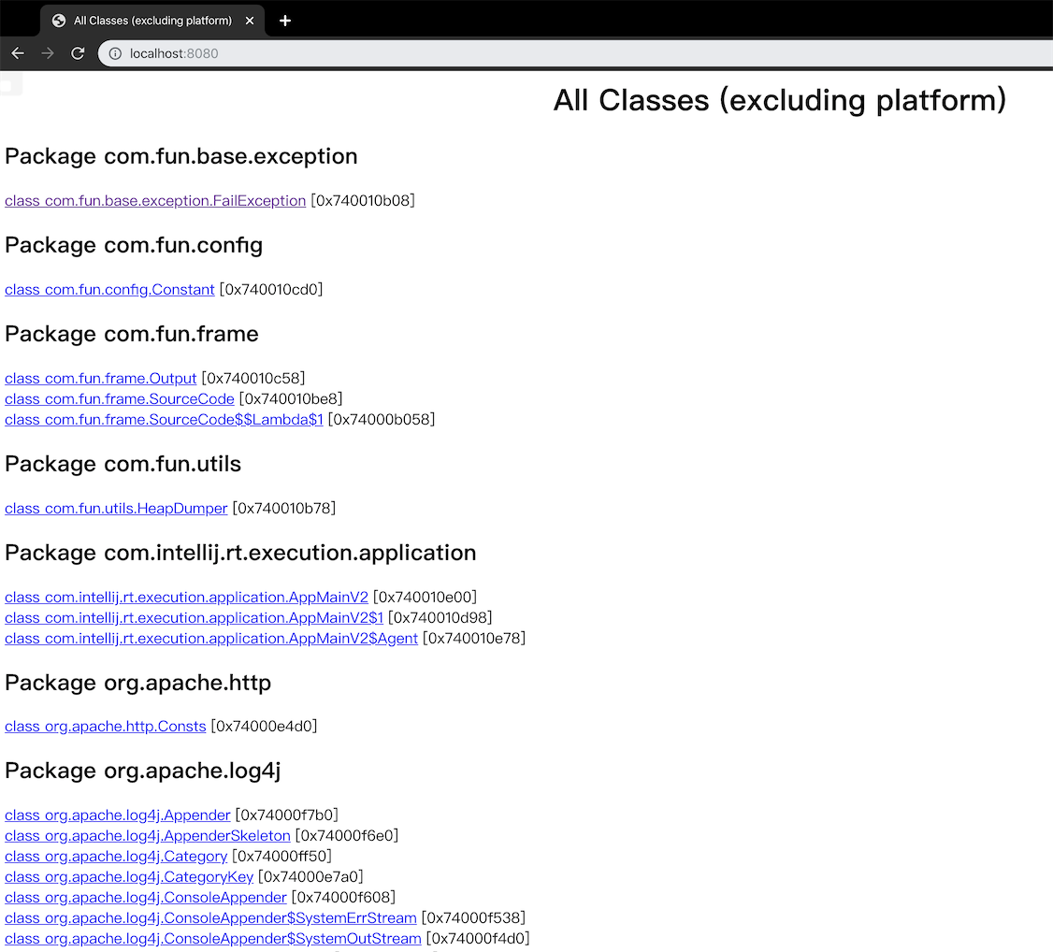
Task: View site info icon in address bar
Action: point(116,53)
